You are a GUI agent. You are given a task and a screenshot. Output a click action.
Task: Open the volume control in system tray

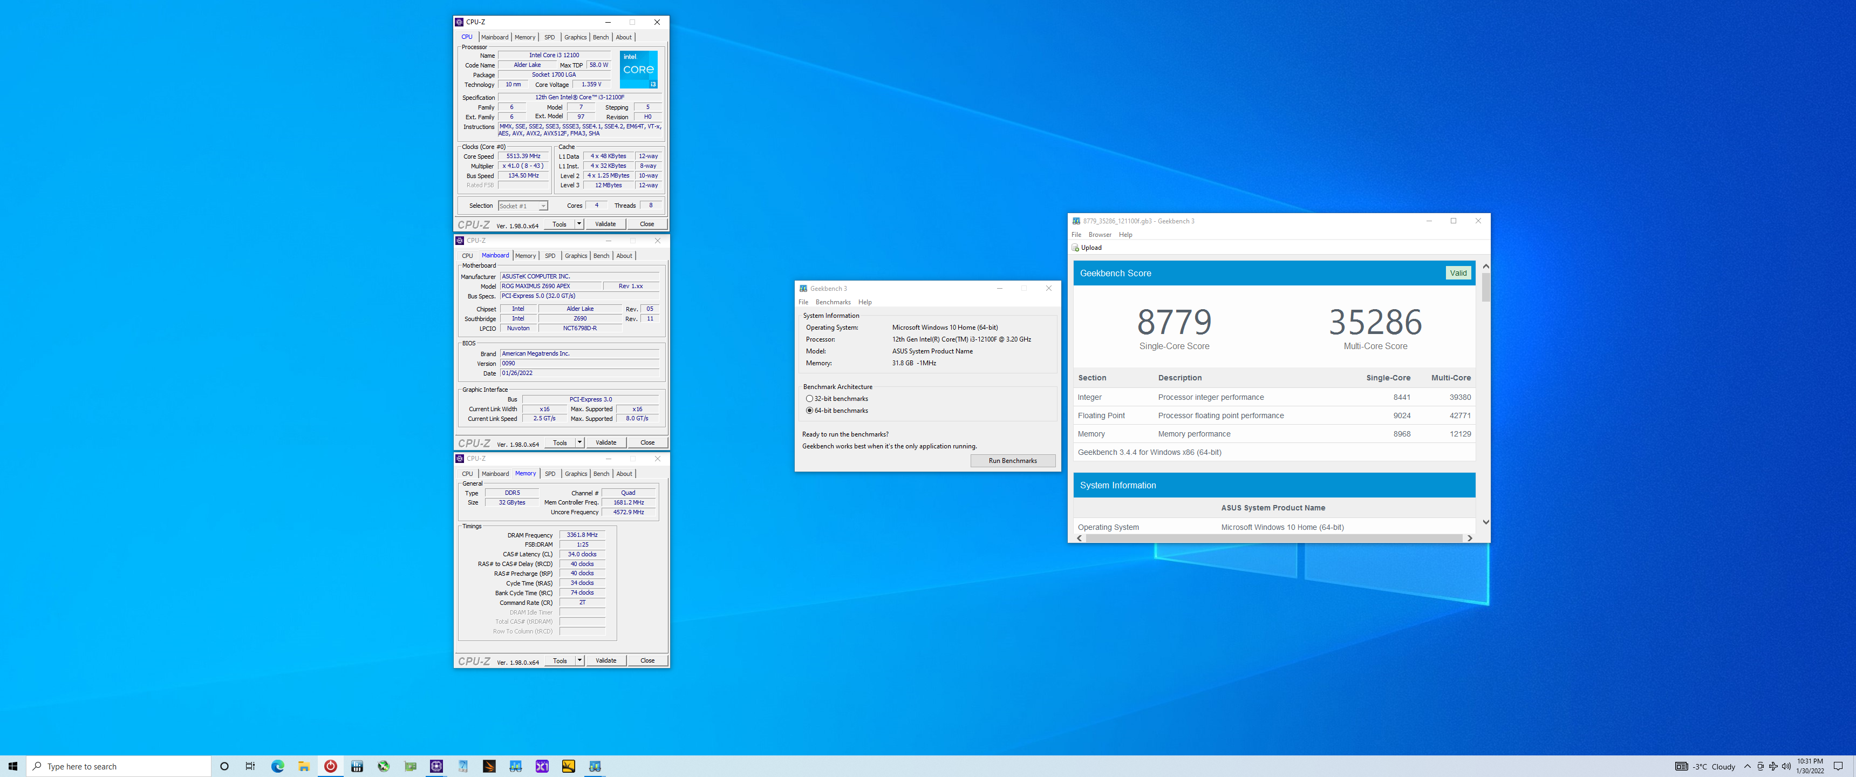1786,766
